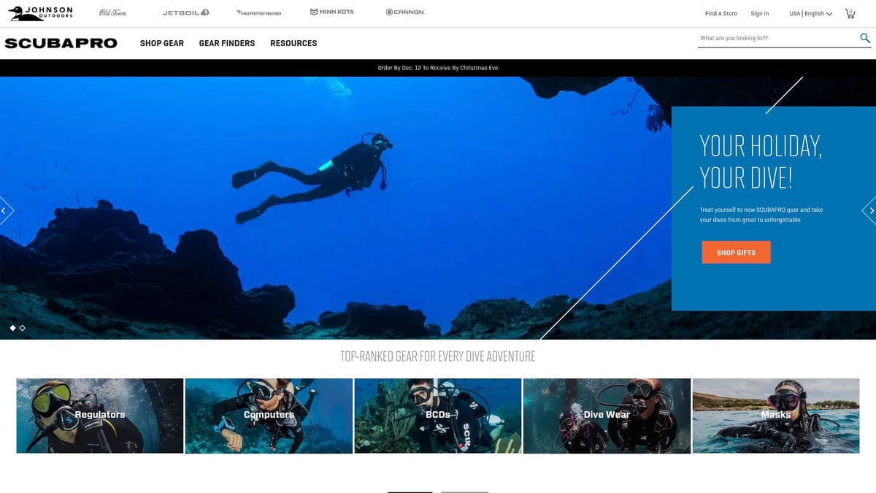Click the Minn Kota brand logo
Screen dimensions: 876x493
tap(331, 12)
